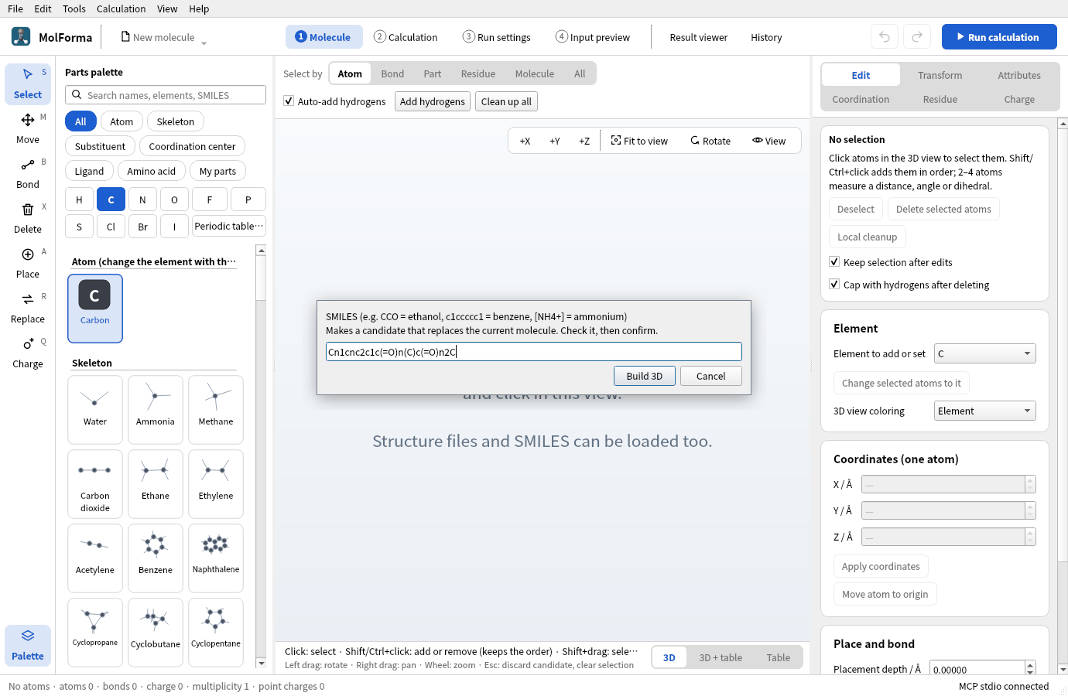The image size is (1068, 696).
Task: Switch view mode to 3D + table
Action: click(x=721, y=657)
